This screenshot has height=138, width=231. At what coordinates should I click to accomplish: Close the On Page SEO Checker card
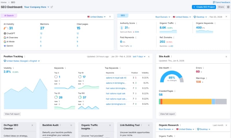pyautogui.click(x=32, y=125)
